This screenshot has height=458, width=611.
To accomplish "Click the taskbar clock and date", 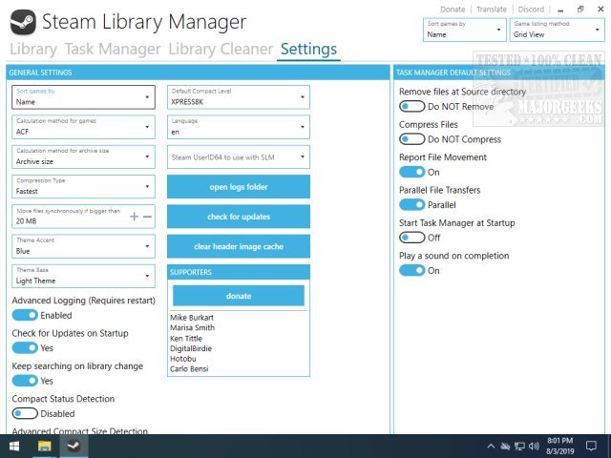I will (560, 447).
